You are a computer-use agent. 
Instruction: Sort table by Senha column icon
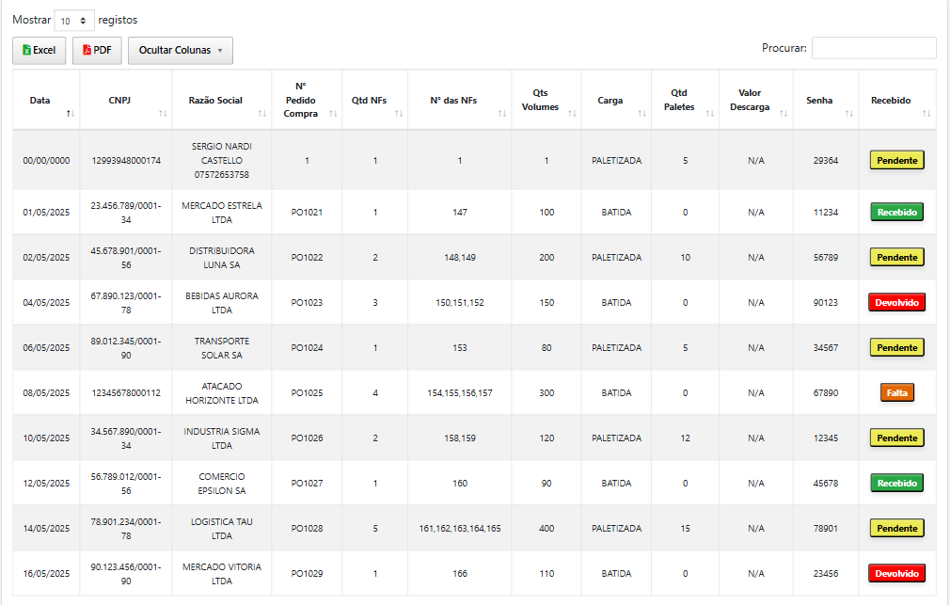pyautogui.click(x=848, y=113)
